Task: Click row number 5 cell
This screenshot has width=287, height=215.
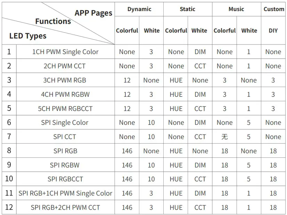Action: (x=9, y=108)
